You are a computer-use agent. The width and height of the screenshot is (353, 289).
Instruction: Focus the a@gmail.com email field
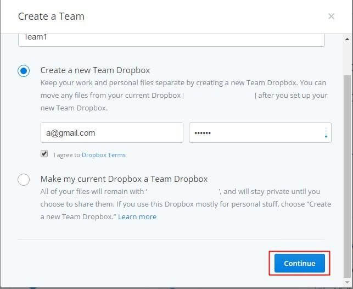pyautogui.click(x=112, y=132)
